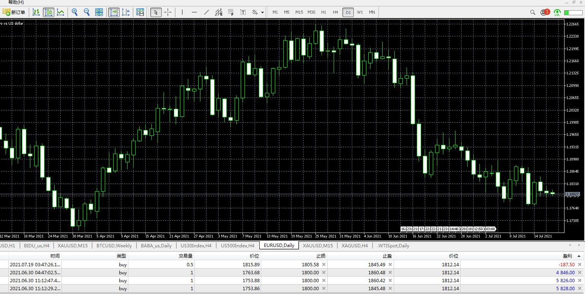Open account notifications with red badge
Image resolution: width=585 pixels, height=294 pixels.
545,12
